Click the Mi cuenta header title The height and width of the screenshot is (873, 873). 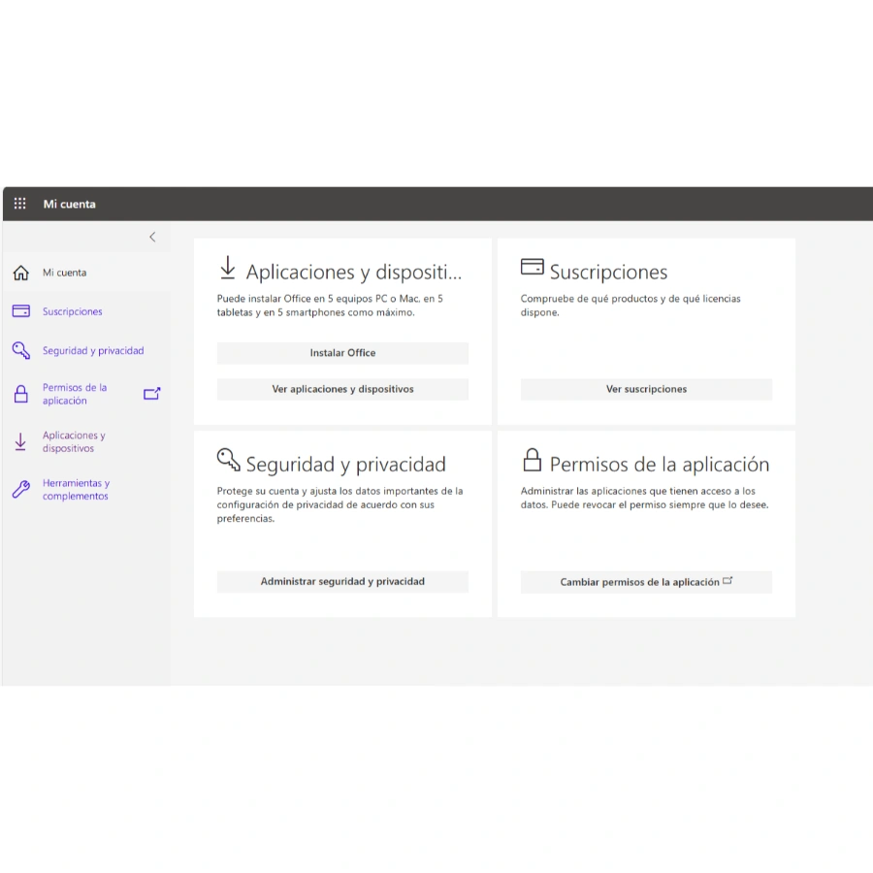69,204
